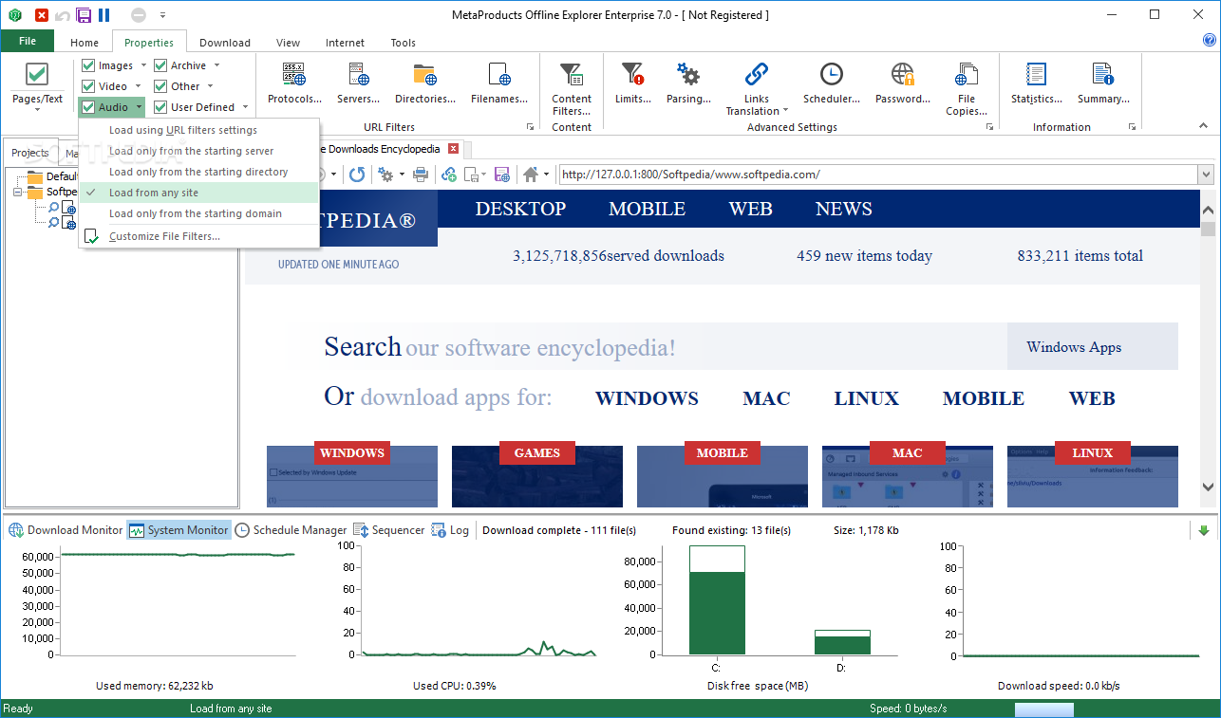This screenshot has height=718, width=1221.
Task: Open the File menu
Action: point(28,41)
